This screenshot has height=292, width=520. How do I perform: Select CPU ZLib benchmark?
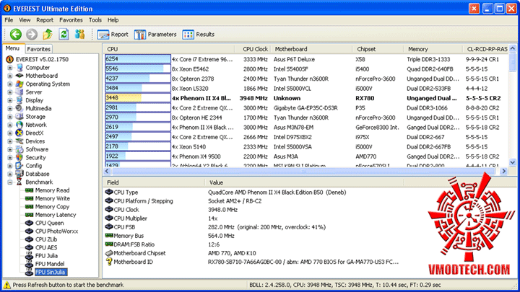click(x=46, y=239)
